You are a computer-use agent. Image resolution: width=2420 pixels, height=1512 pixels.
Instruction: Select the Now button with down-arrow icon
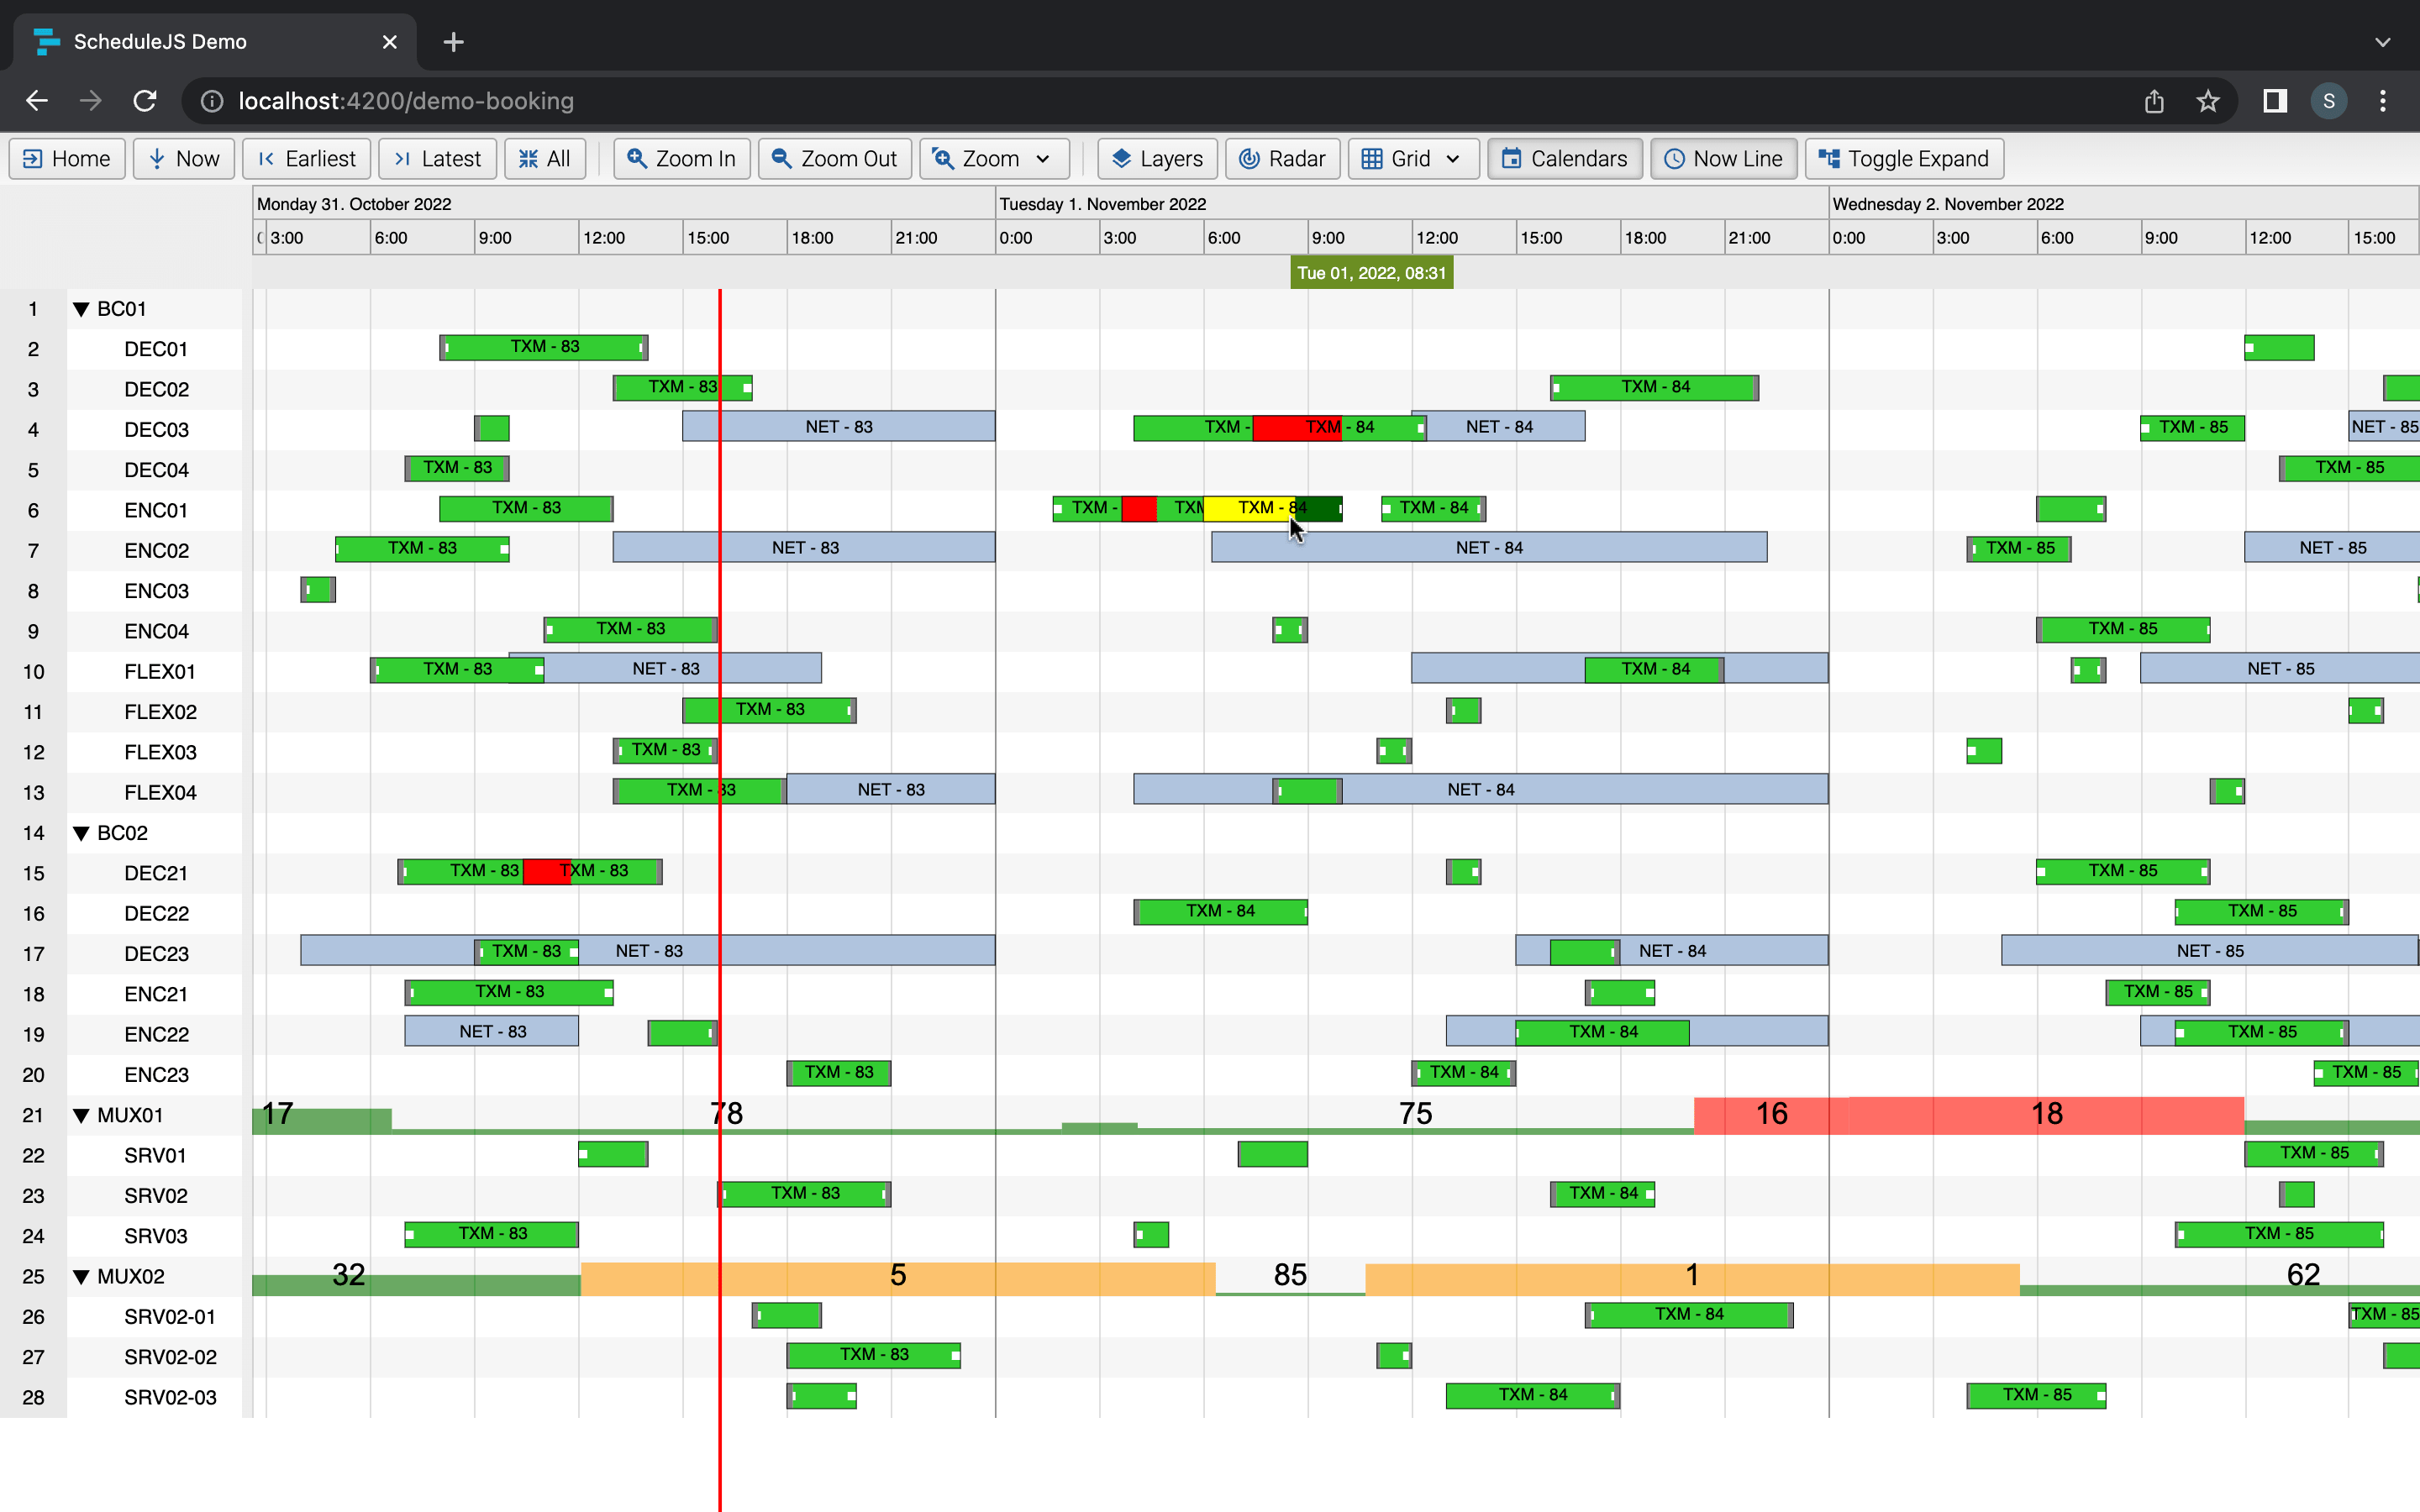(157, 158)
